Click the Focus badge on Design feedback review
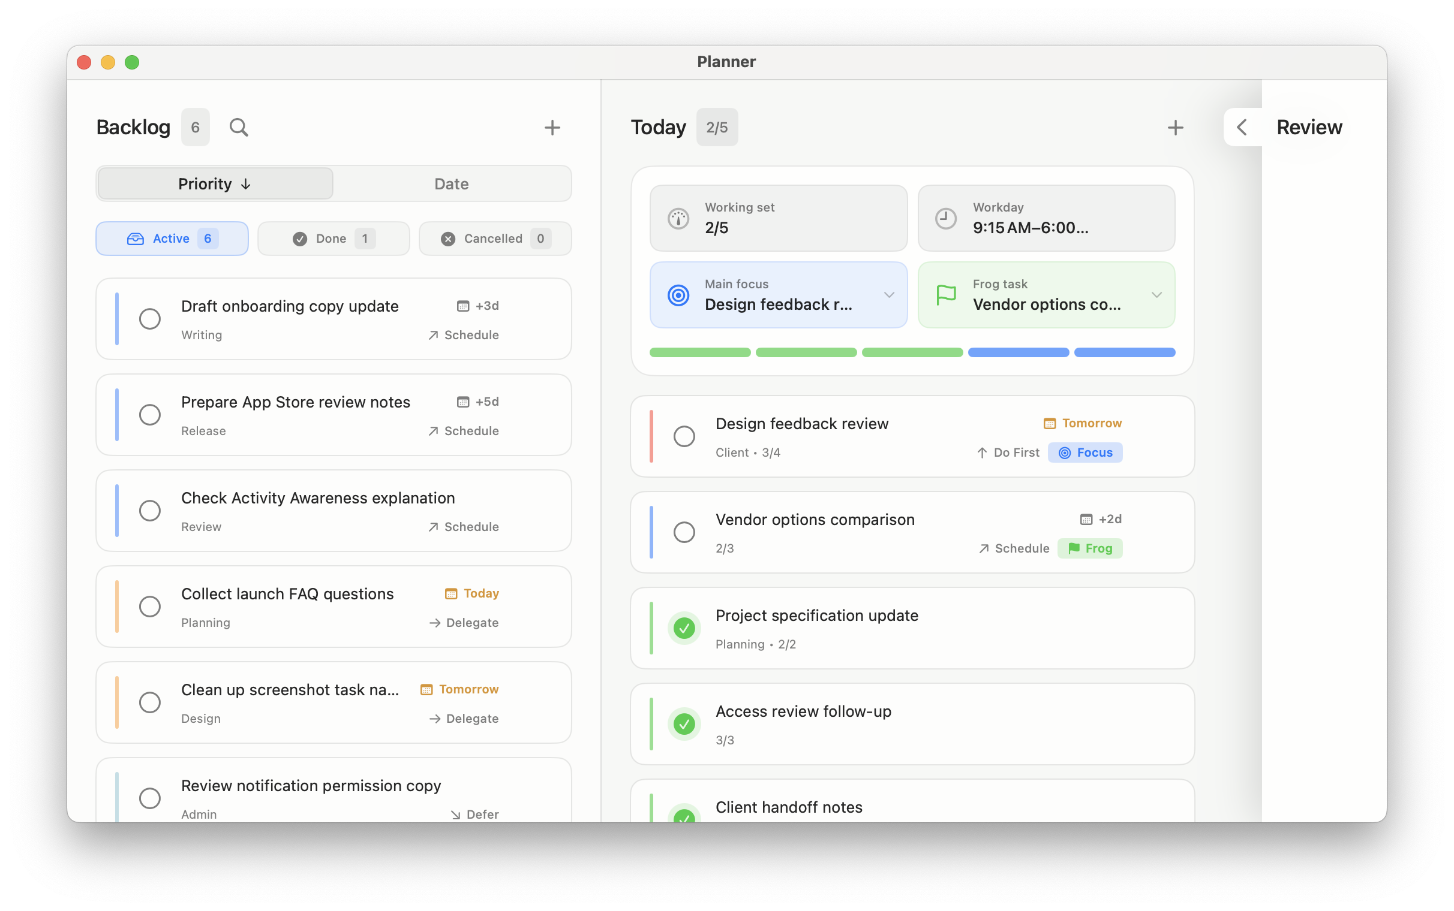Screen dimensions: 1454x911 point(1085,453)
